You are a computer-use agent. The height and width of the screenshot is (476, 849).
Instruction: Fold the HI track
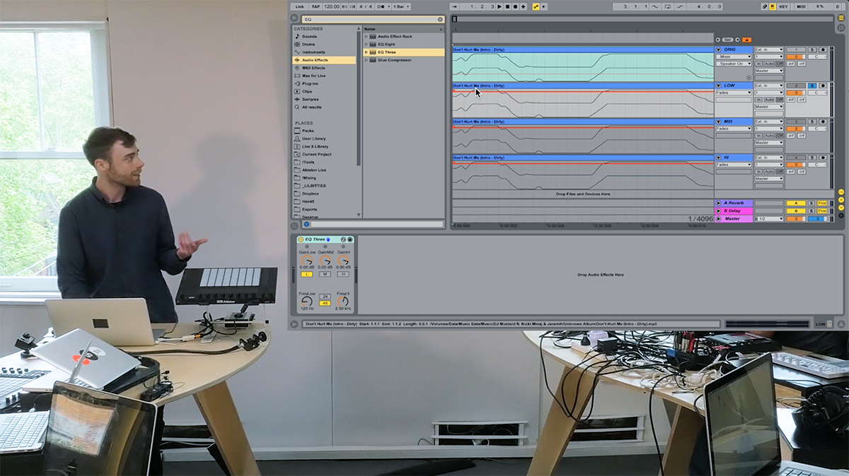[x=718, y=157]
